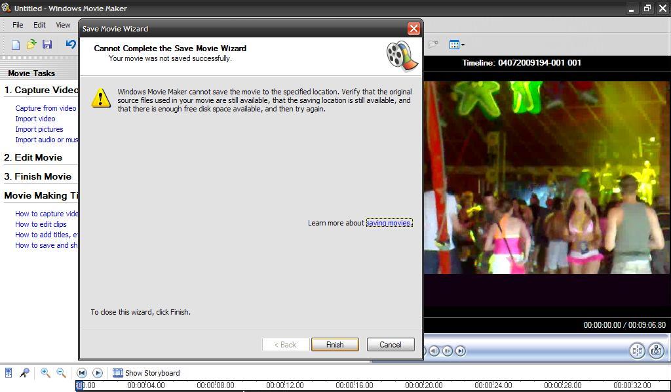Image resolution: width=671 pixels, height=392 pixels.
Task: Click Import pictures in Movie Tasks
Action: coord(39,129)
